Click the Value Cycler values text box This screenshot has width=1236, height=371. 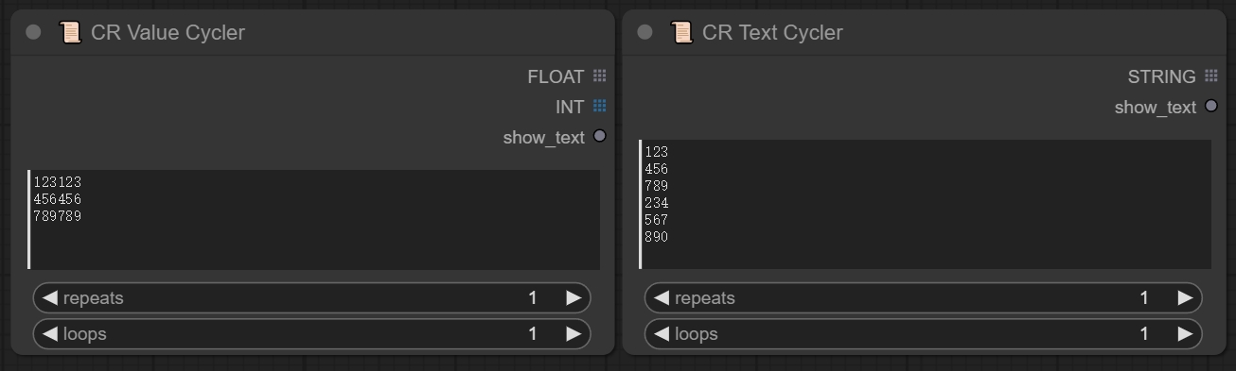click(x=314, y=219)
